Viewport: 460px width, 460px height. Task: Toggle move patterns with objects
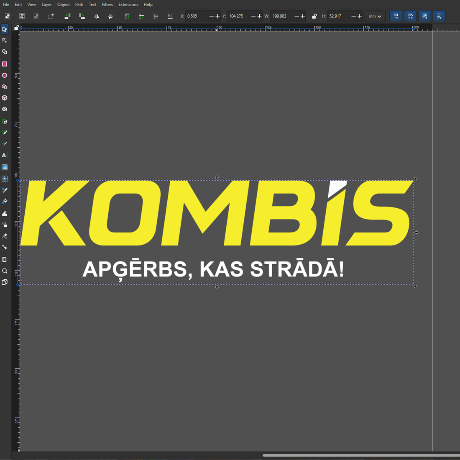[439, 16]
